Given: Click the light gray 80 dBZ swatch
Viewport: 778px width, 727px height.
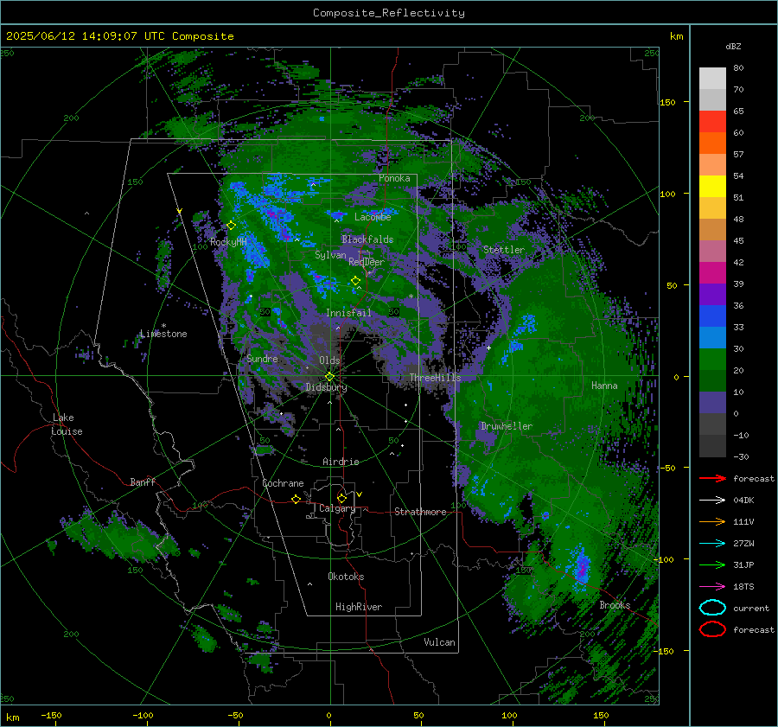Looking at the screenshot, I should coord(712,79).
